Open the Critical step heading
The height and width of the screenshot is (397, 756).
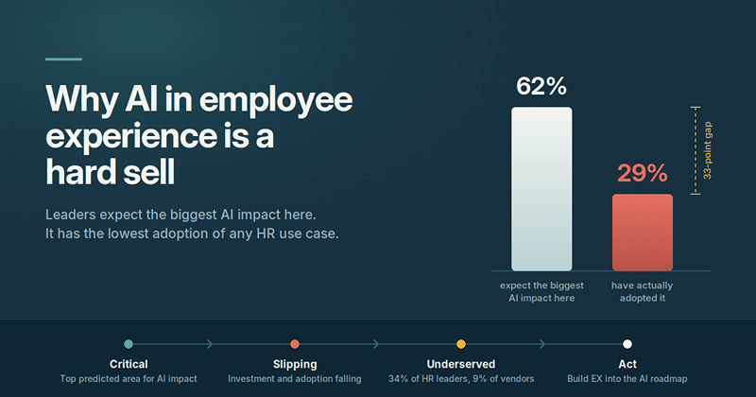coord(129,364)
